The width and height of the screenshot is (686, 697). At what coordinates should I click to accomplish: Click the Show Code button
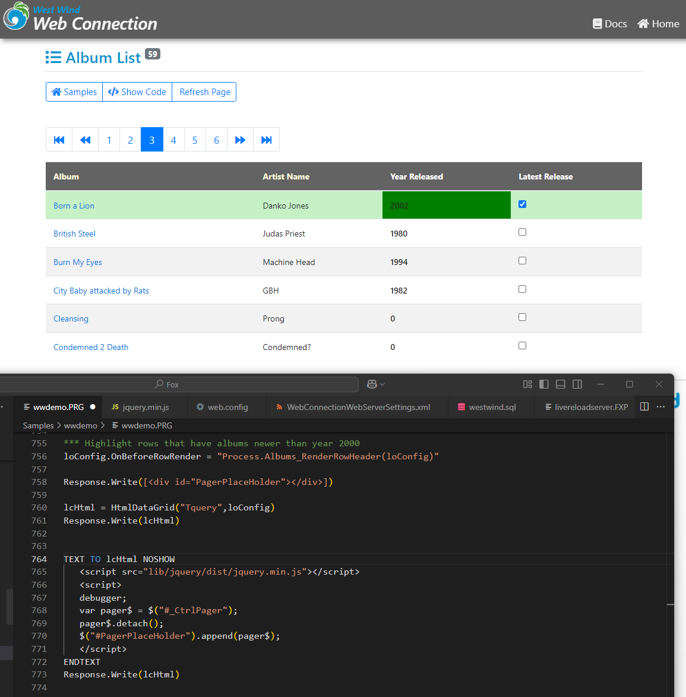click(x=137, y=92)
